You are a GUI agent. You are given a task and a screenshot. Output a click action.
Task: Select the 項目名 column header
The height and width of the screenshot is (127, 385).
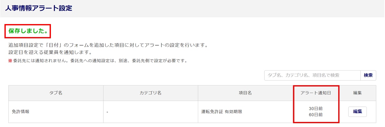pos(245,93)
